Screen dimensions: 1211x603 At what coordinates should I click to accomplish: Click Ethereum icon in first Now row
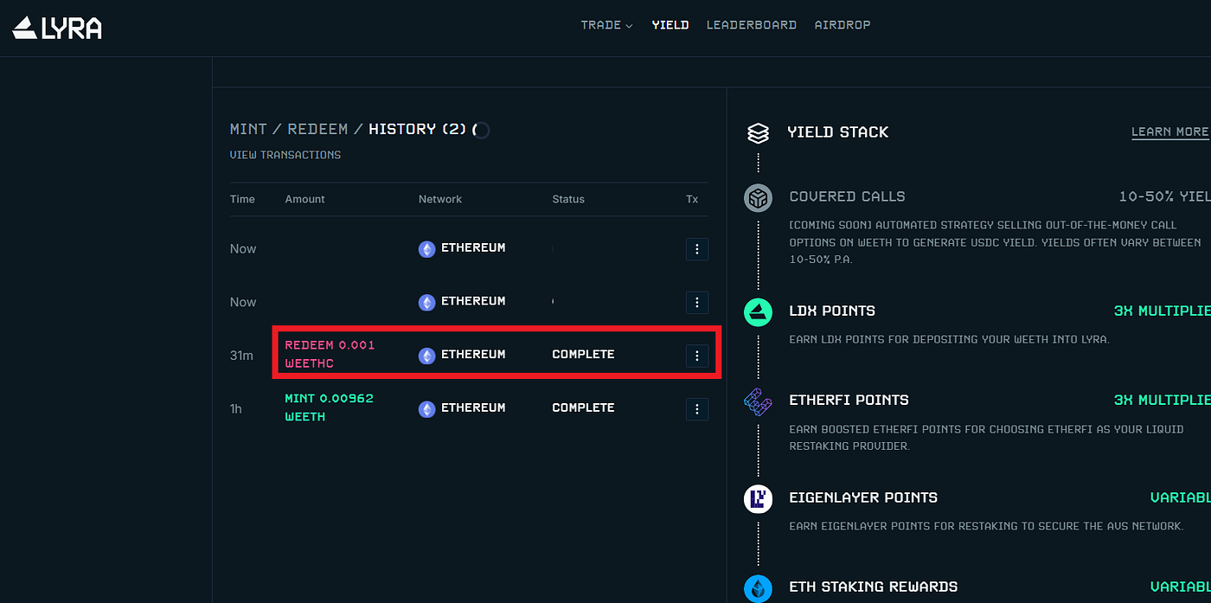pyautogui.click(x=427, y=249)
